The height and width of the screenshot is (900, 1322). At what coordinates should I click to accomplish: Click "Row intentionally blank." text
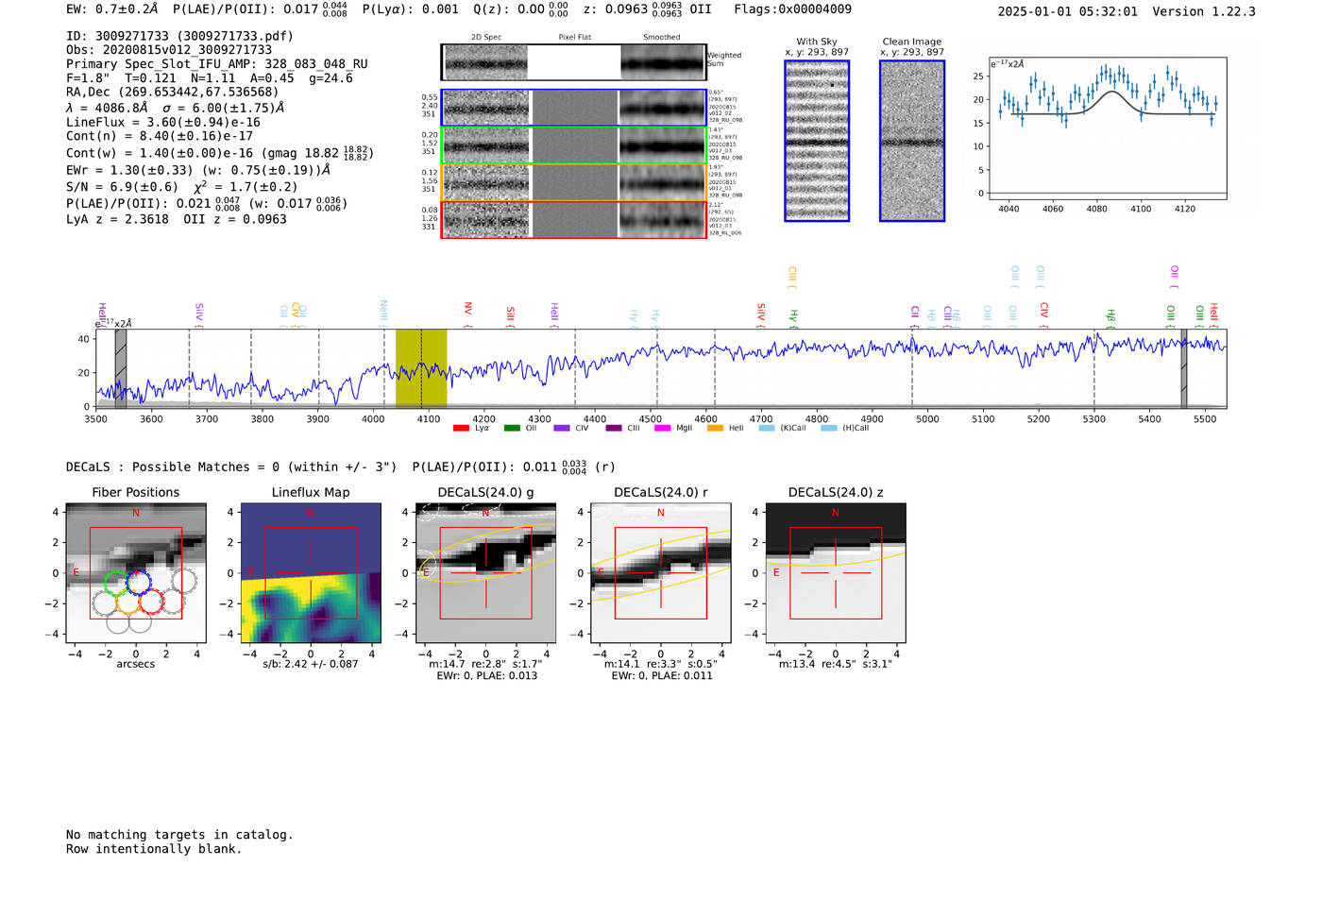pos(154,849)
